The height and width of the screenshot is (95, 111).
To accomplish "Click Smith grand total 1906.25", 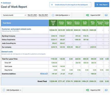I will pos(85,81).
